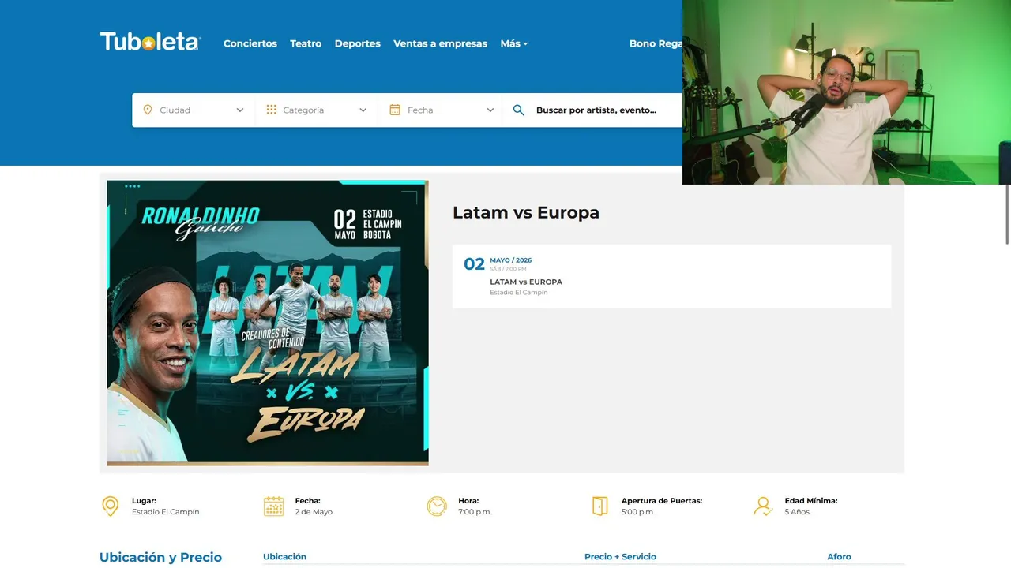Click Ubicación y Precio heading
1011x568 pixels.
point(160,557)
